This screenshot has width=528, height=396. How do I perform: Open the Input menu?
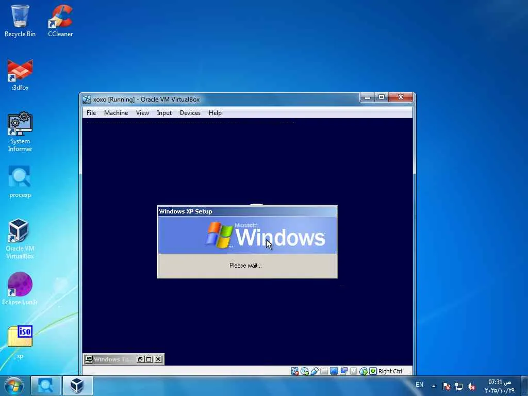point(164,113)
